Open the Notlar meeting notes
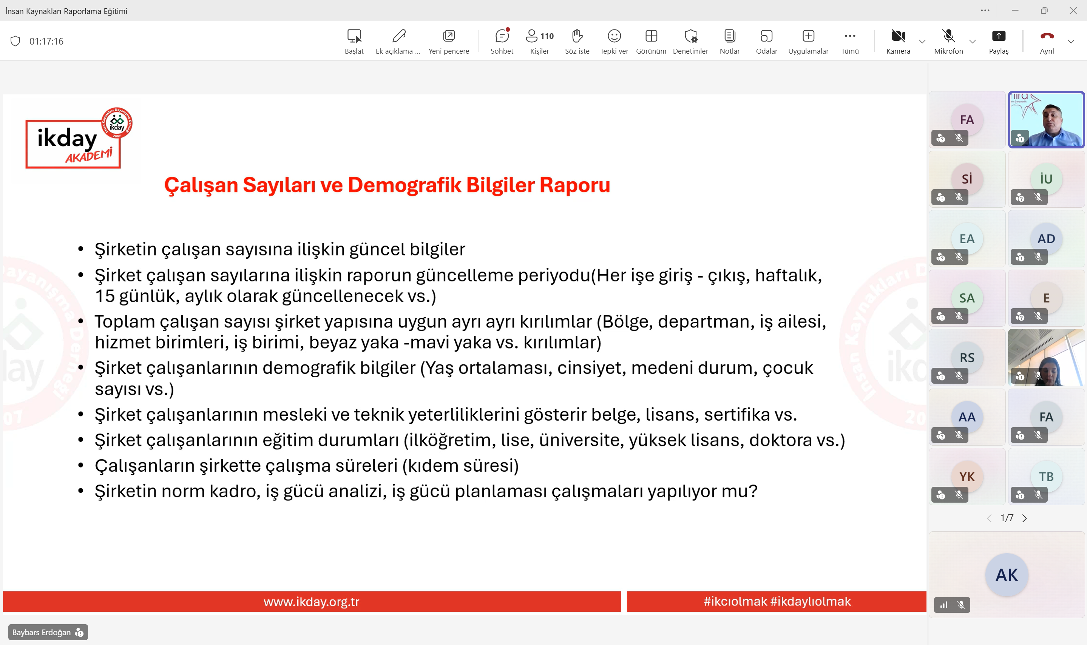Image resolution: width=1087 pixels, height=645 pixels. (x=729, y=42)
